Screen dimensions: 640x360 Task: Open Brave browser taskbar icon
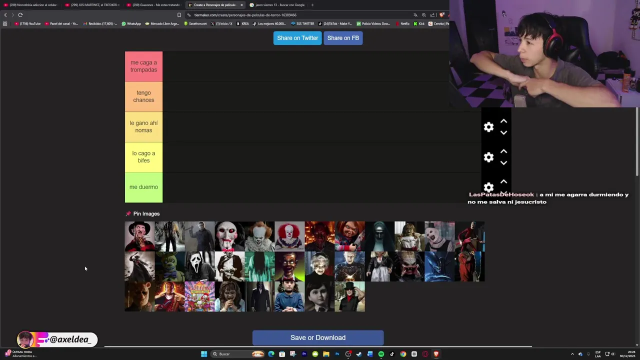(x=436, y=354)
